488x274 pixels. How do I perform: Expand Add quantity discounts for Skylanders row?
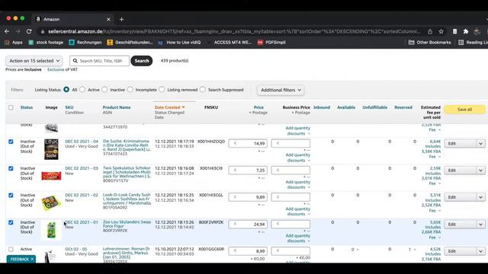point(298,238)
